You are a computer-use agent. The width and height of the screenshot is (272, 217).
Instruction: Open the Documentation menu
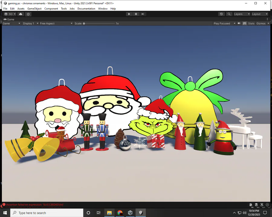click(86, 9)
